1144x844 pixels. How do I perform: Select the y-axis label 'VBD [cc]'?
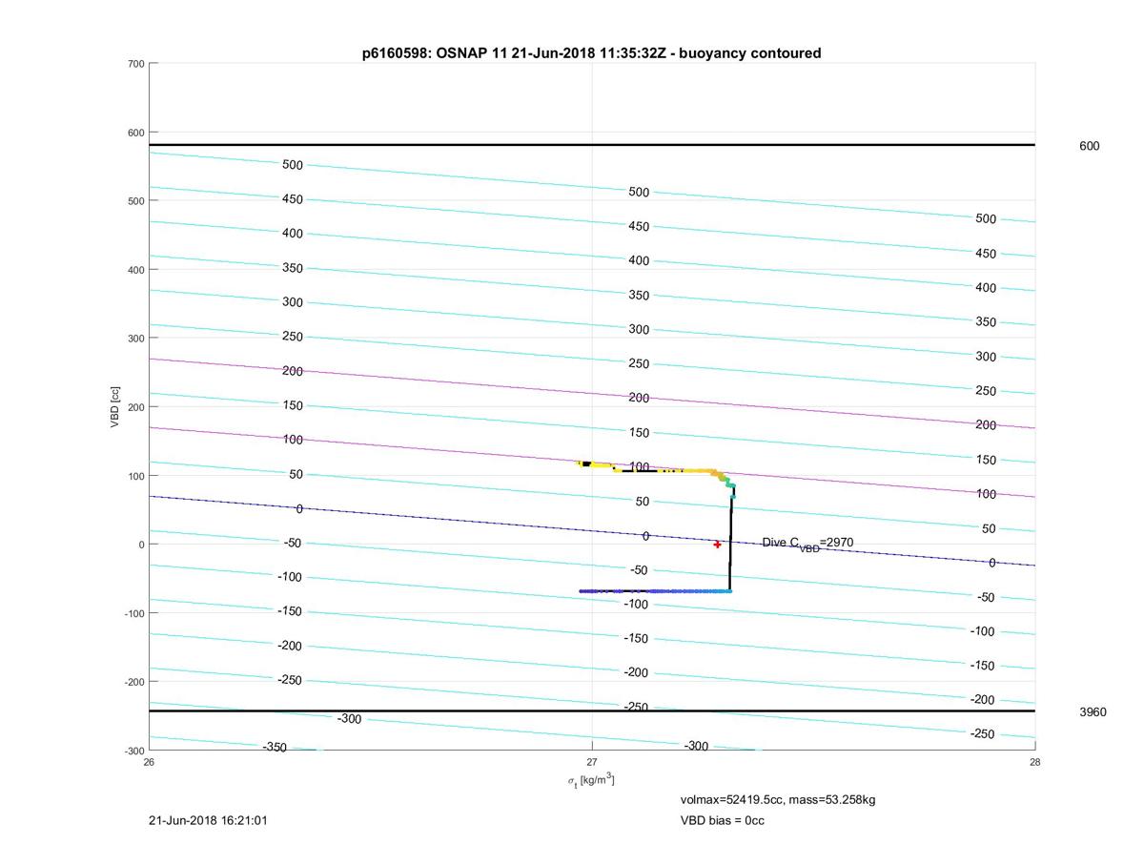pos(115,406)
